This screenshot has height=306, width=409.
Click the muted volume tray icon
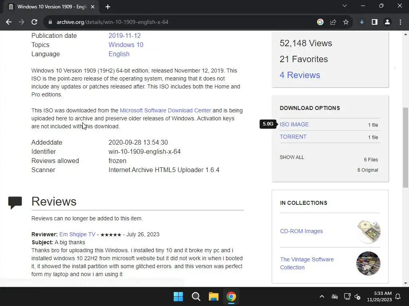click(357, 296)
